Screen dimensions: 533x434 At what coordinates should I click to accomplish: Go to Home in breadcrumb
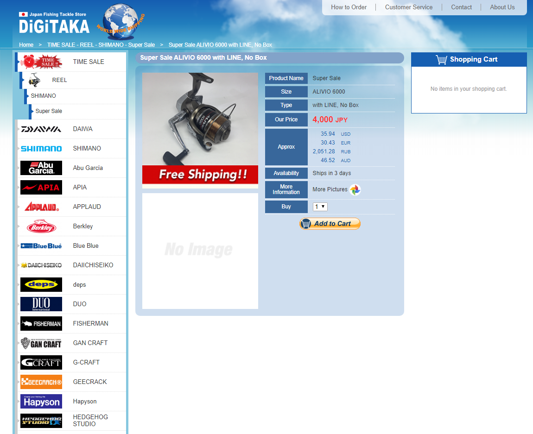(x=26, y=45)
